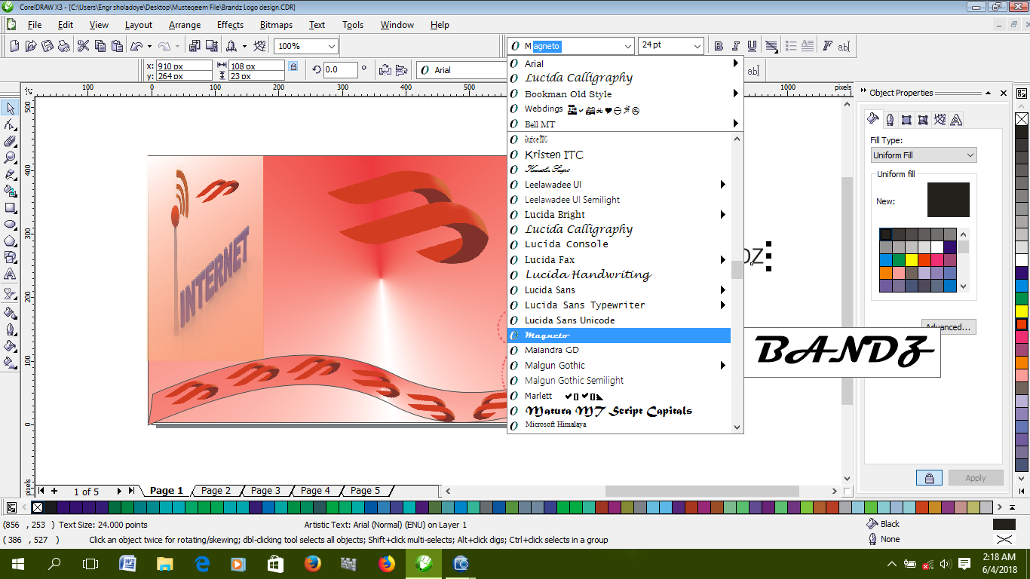Open the Advanced fill options
Viewport: 1030px width, 579px height.
pyautogui.click(x=948, y=326)
